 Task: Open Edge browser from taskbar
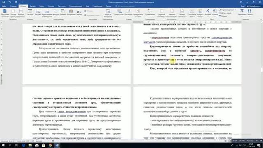click(x=23, y=145)
